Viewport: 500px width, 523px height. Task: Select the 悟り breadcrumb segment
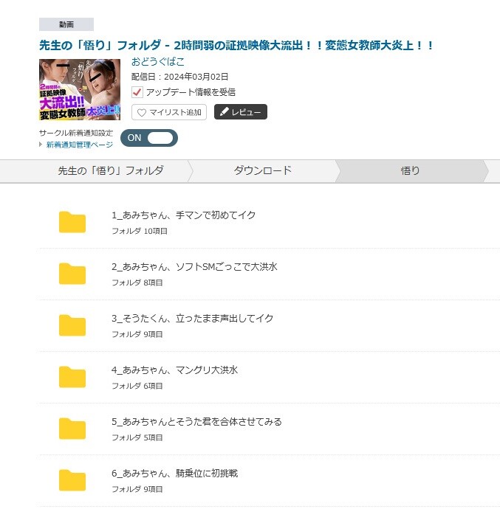click(x=410, y=171)
